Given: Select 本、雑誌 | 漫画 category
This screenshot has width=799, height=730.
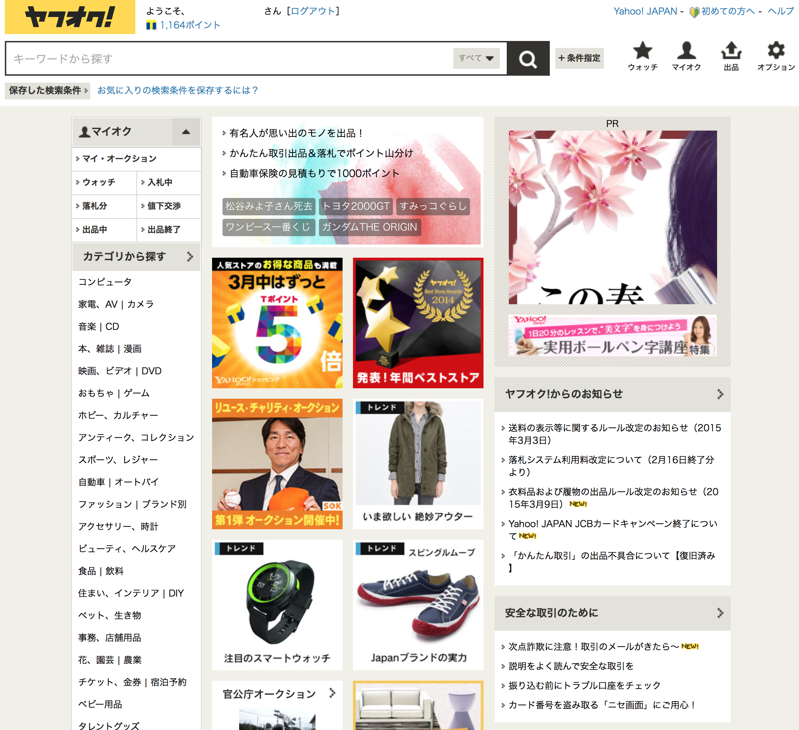Looking at the screenshot, I should [110, 349].
